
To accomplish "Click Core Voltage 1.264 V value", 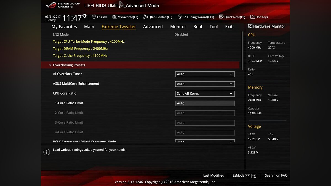I will click(x=273, y=61).
